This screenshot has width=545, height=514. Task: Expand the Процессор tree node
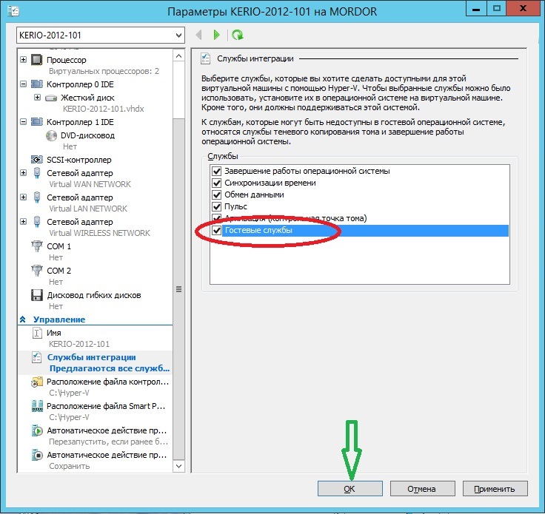click(24, 60)
